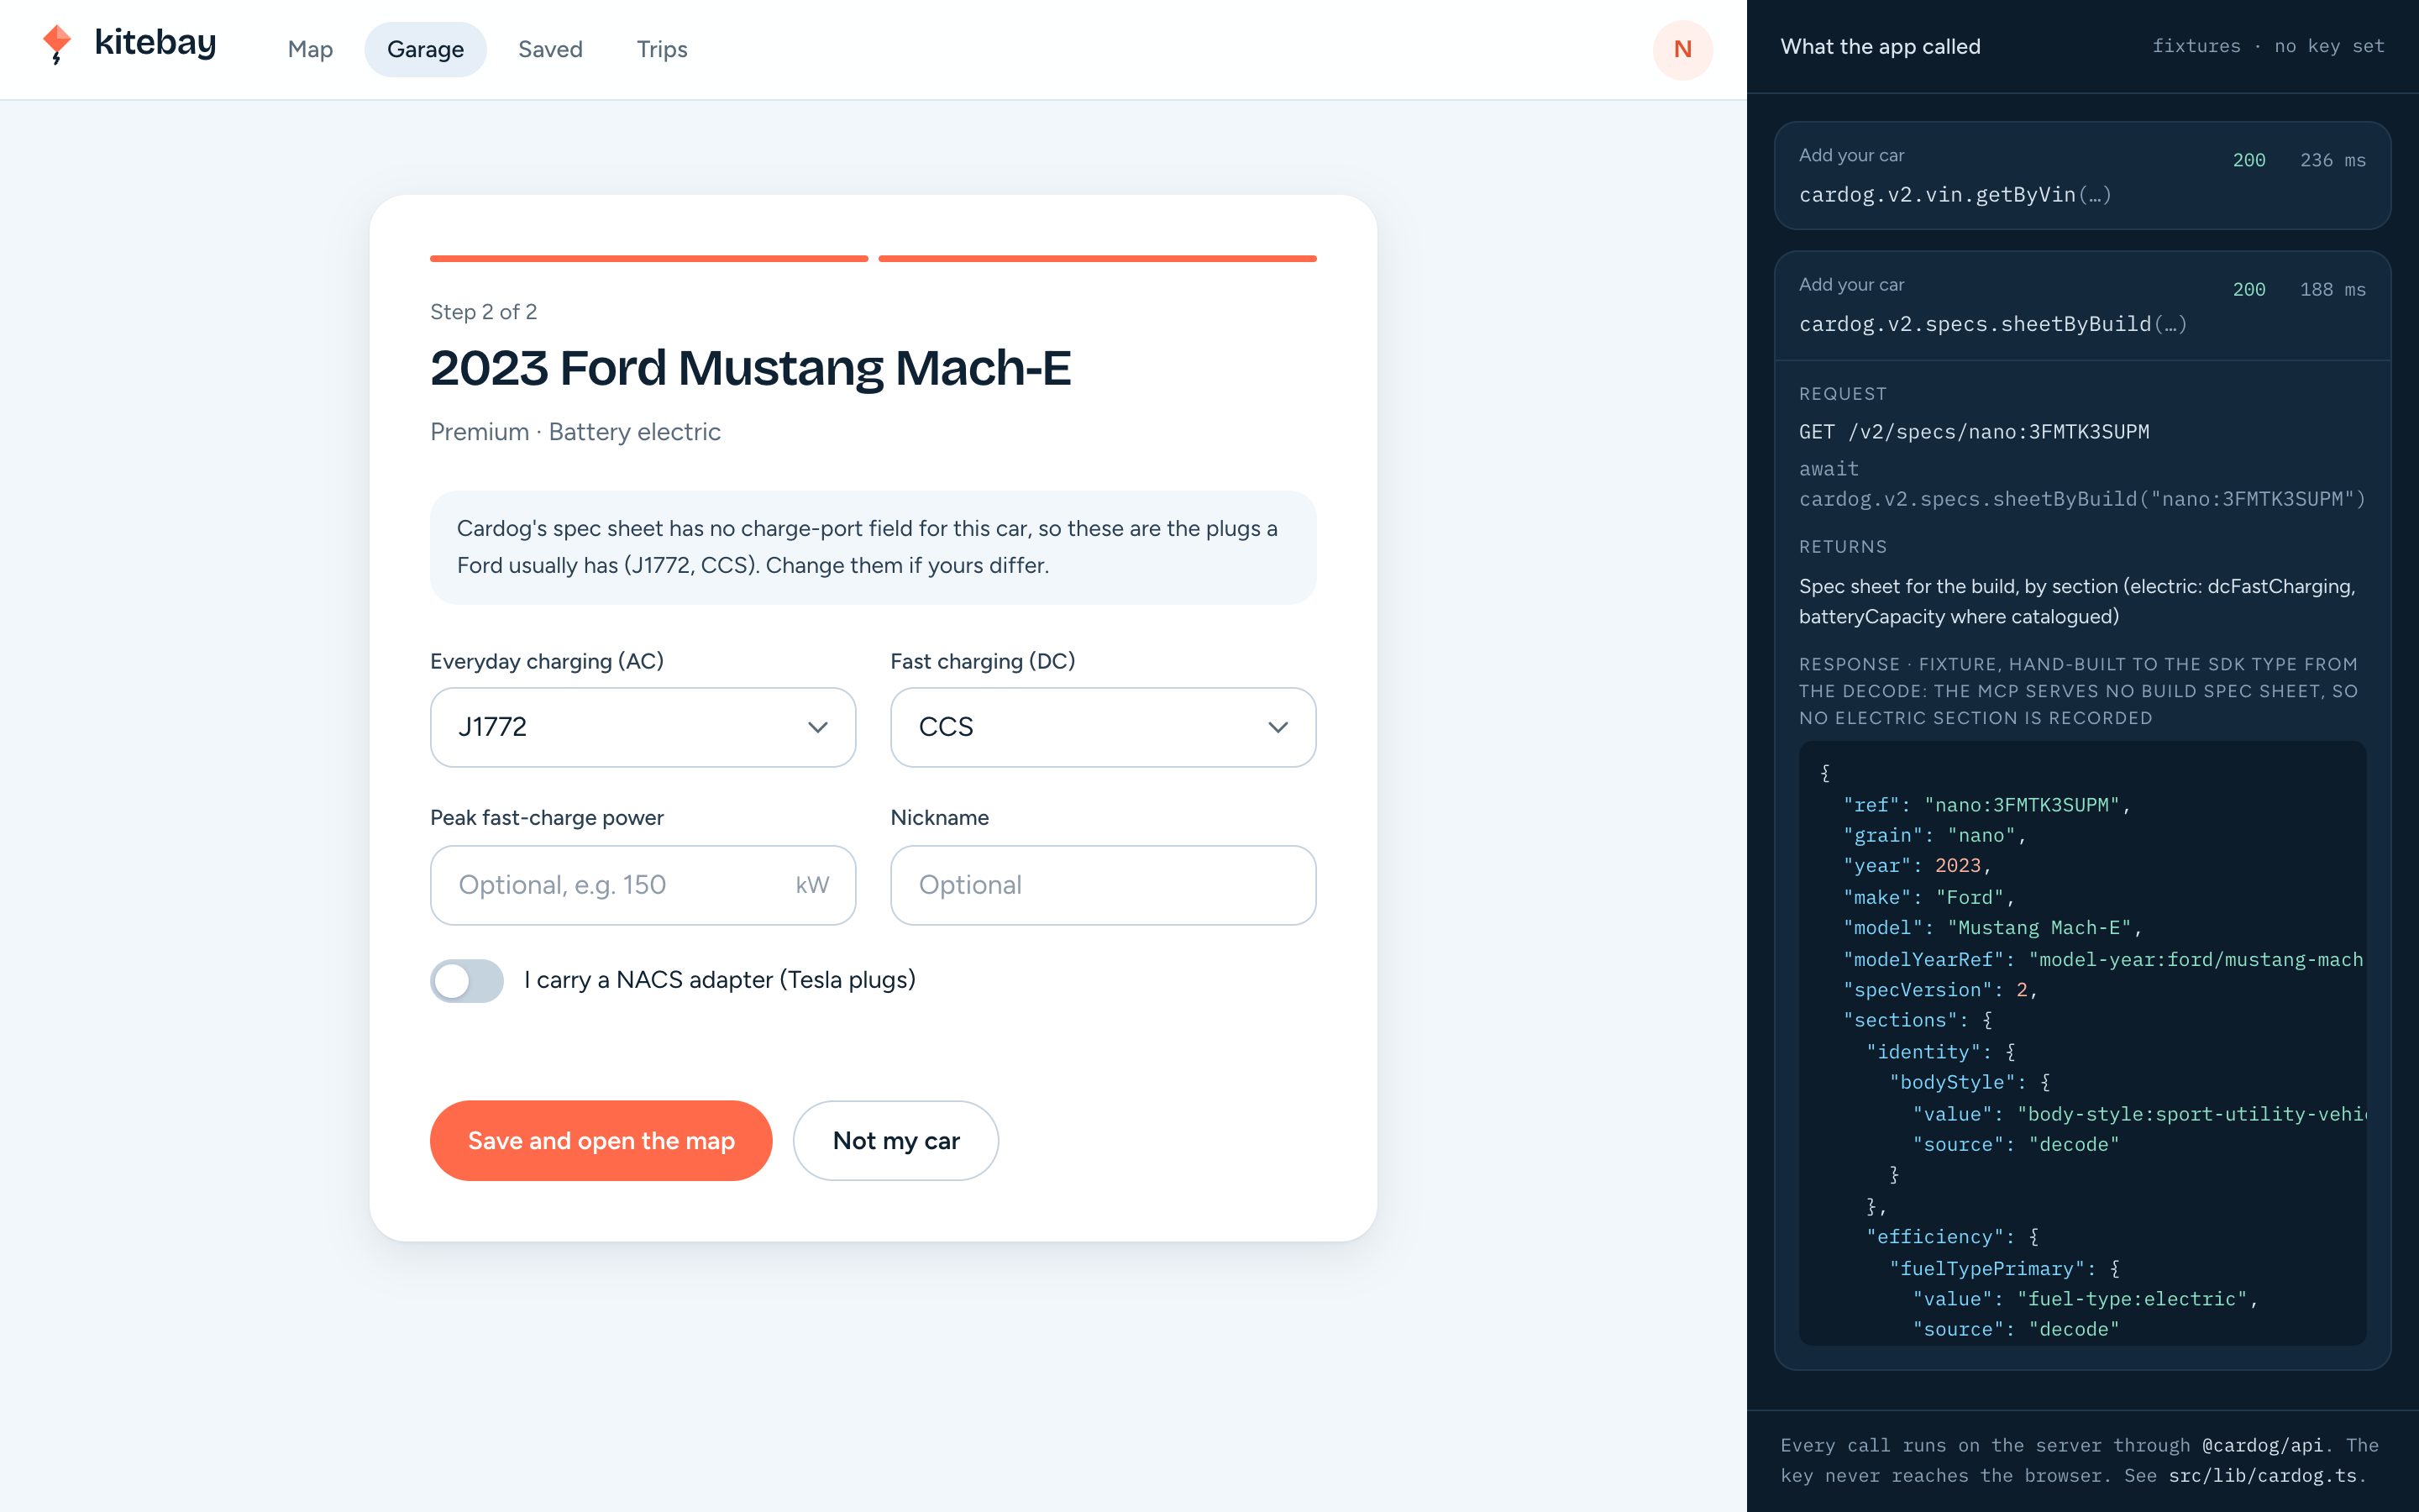This screenshot has height=1512, width=2419.
Task: Click the 200 status of getByVin call
Action: point(2249,160)
